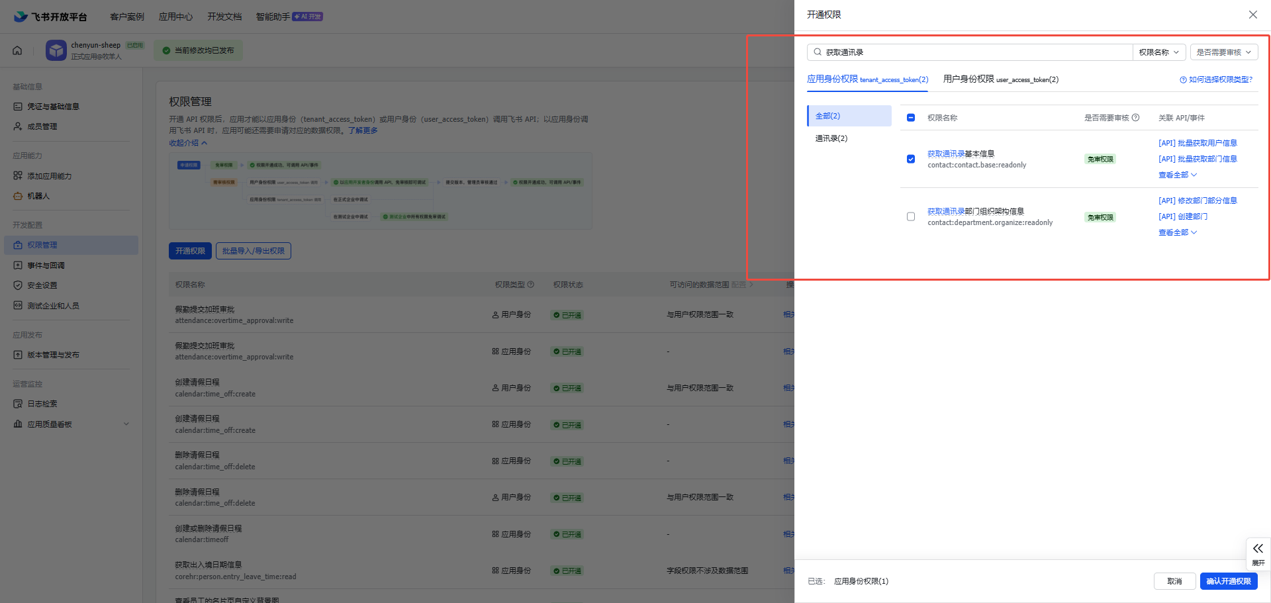Open 成员管理 in the sidebar

click(42, 126)
